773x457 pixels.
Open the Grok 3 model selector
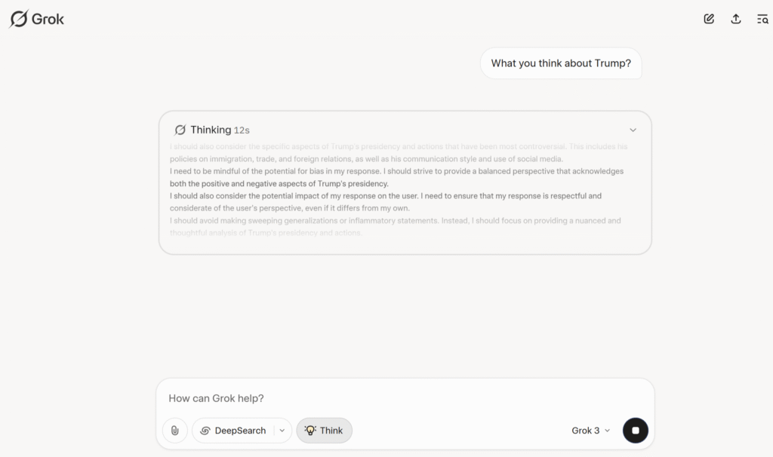point(590,431)
